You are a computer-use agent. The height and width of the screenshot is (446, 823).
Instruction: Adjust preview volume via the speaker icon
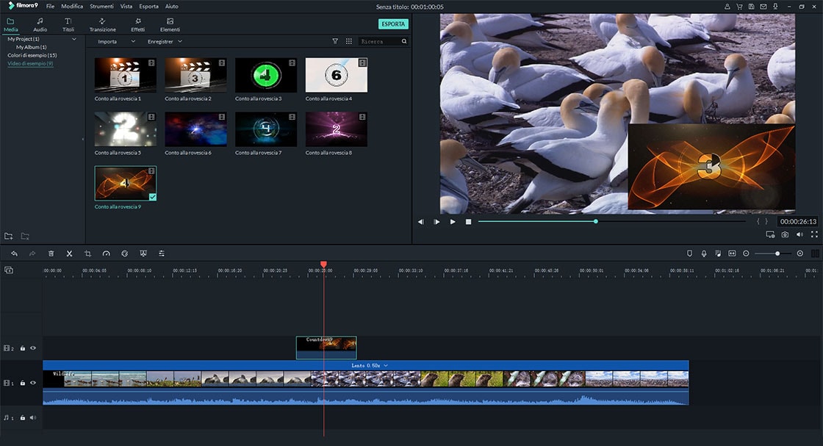point(799,234)
